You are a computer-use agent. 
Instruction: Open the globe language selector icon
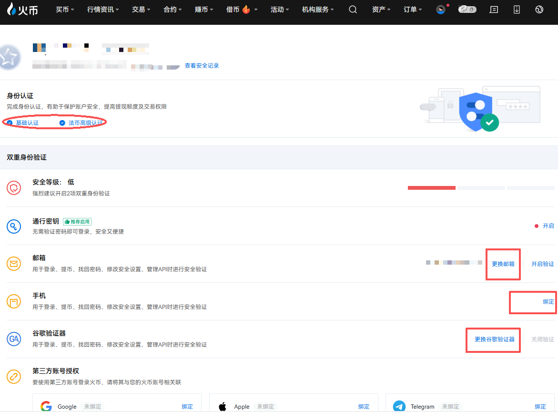click(539, 10)
